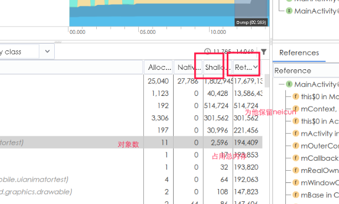The image size is (339, 204).
Task: Select the mContext reference row
Action: click(x=315, y=109)
